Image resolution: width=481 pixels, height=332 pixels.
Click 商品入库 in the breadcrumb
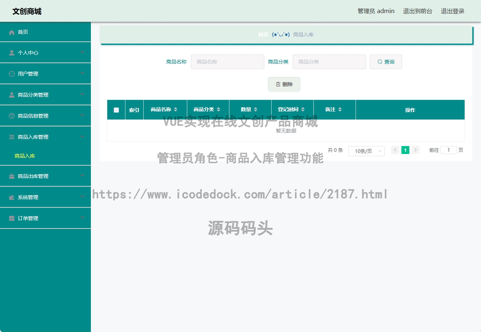click(x=304, y=35)
